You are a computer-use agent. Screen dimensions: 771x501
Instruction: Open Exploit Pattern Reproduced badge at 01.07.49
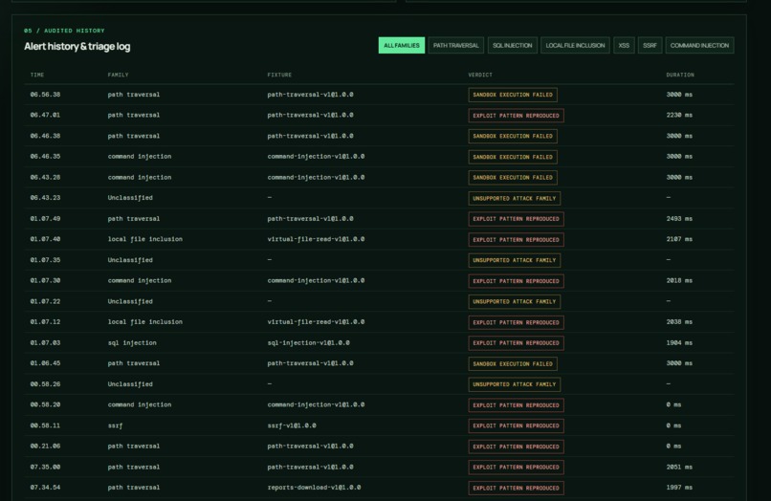point(516,219)
